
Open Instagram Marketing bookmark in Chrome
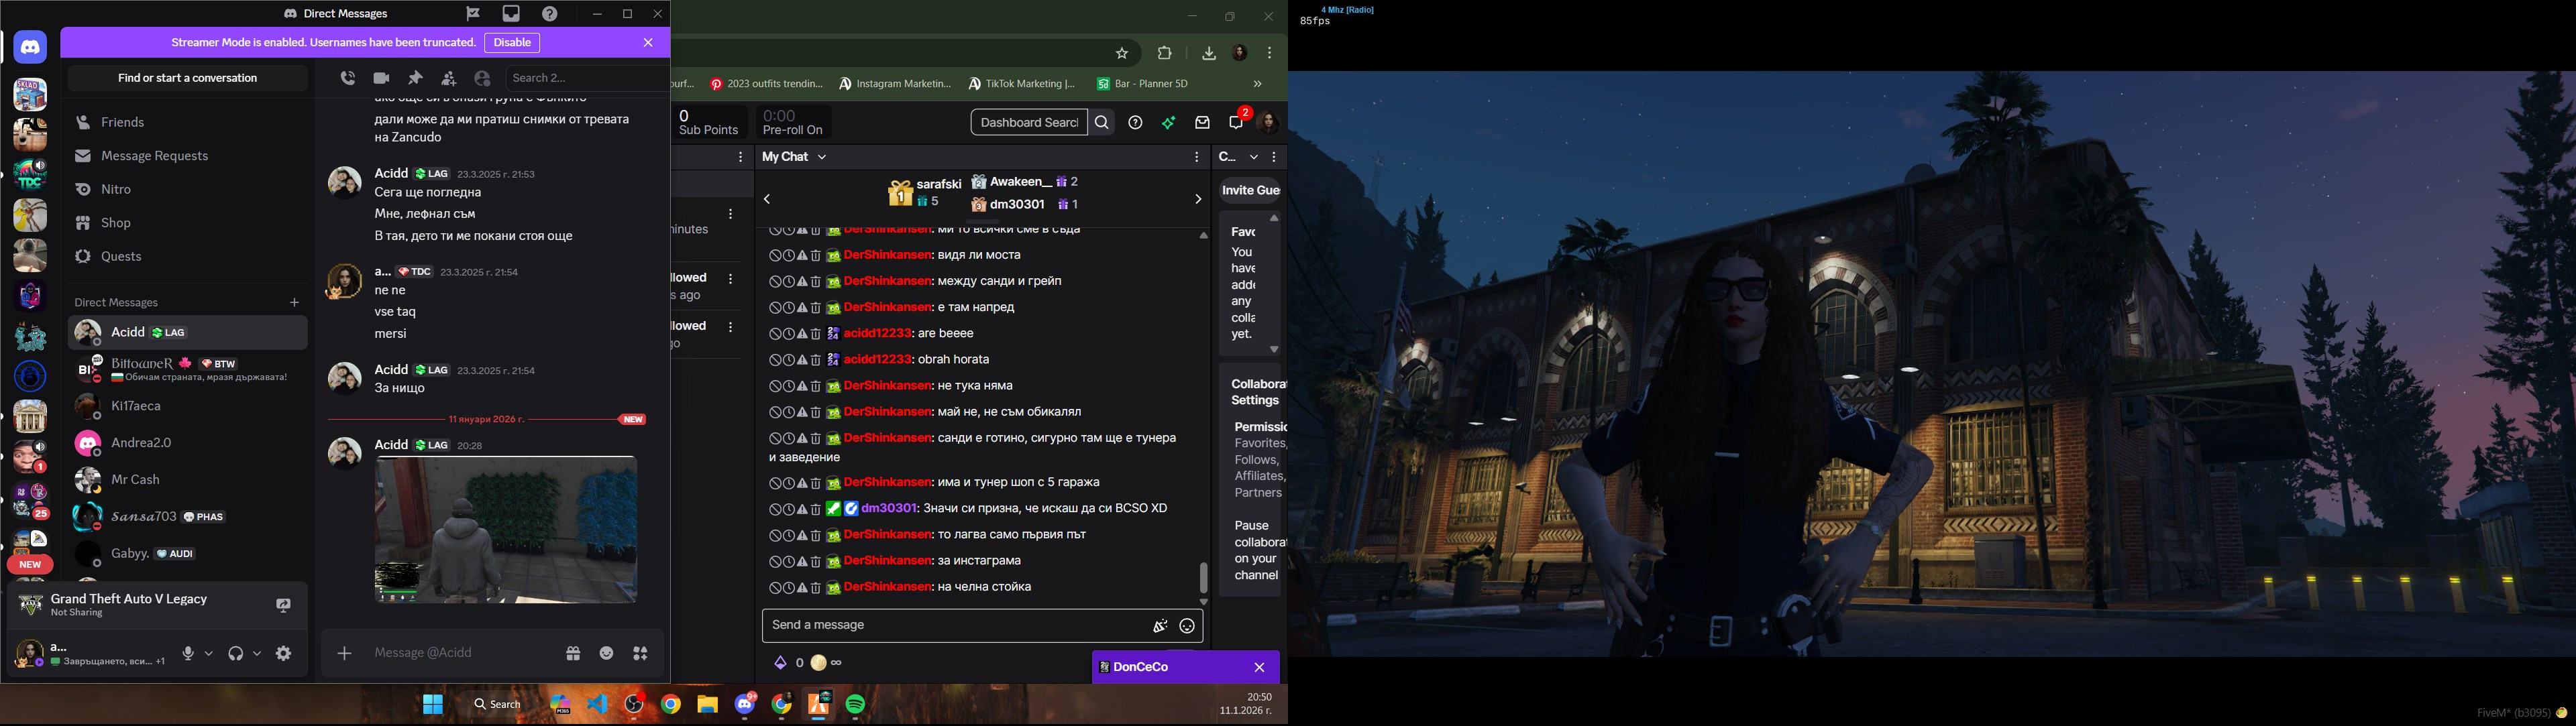point(895,84)
